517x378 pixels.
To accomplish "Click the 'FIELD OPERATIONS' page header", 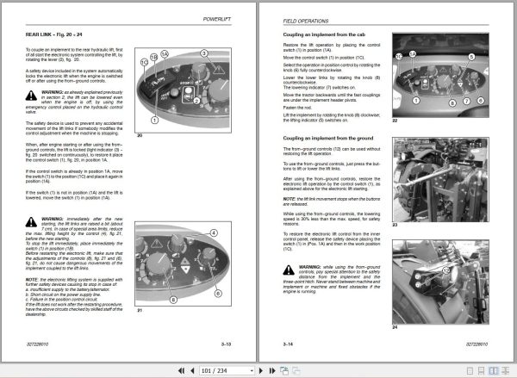I will click(x=306, y=21).
